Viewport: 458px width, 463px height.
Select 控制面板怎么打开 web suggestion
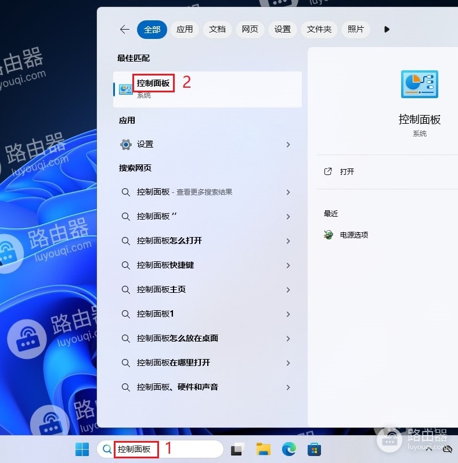[x=207, y=241]
